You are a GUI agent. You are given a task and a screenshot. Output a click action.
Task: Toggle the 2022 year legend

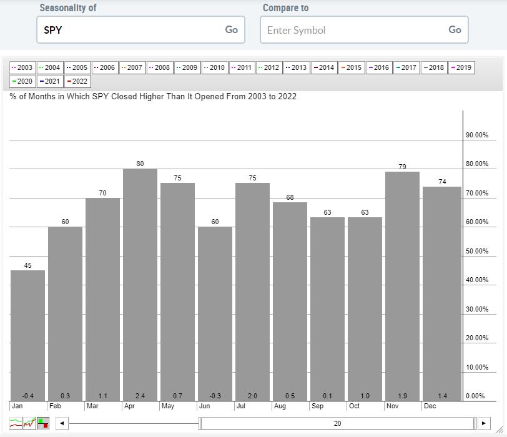[x=77, y=81]
